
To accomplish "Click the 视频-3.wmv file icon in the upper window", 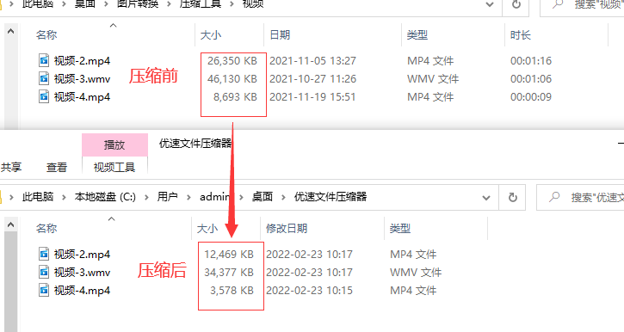I will coord(44,79).
